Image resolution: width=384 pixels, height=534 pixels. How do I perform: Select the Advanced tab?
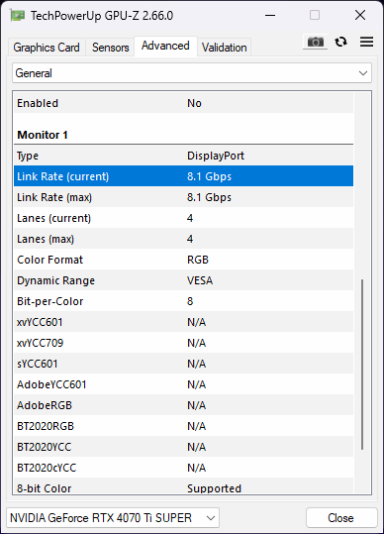click(x=165, y=46)
